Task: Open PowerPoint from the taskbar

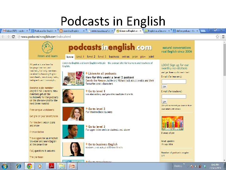Action: point(73,166)
